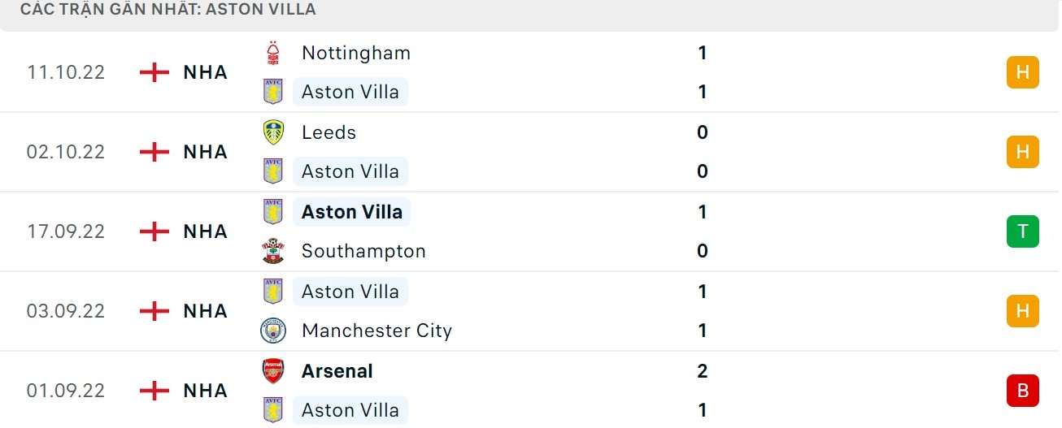
Task: Open the Arsenal team link
Action: click(337, 371)
